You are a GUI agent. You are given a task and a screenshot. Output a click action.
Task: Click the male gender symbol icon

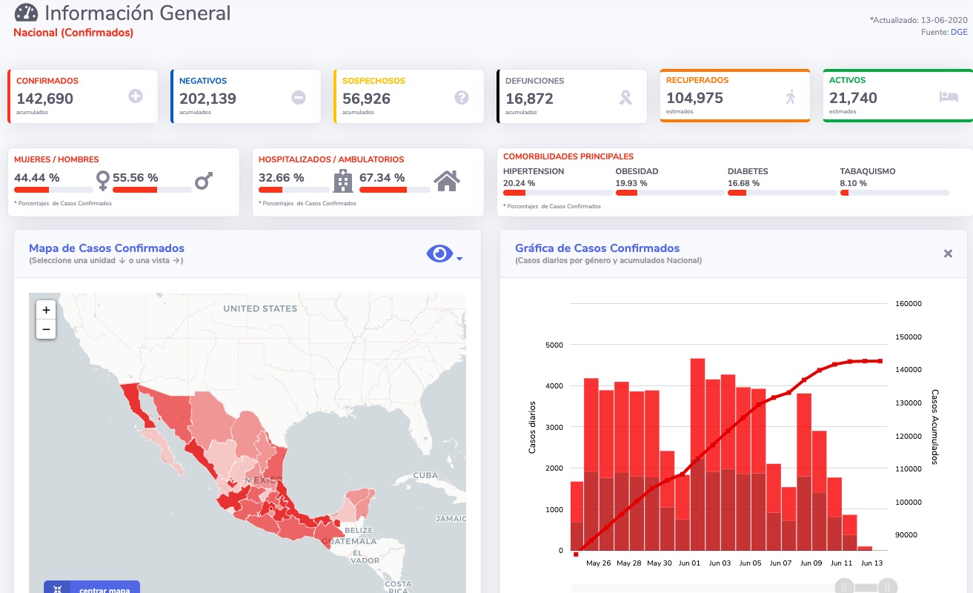204,180
